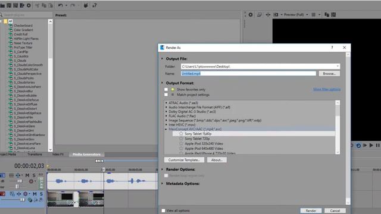Click the Save Snapshot icon in preview toolbar
The width and height of the screenshot is (381, 214).
pos(333,15)
